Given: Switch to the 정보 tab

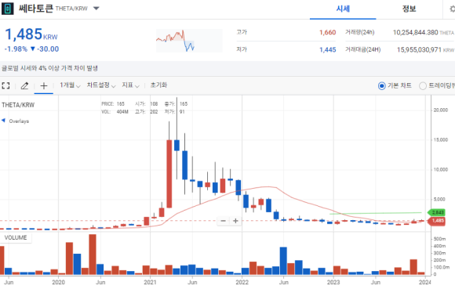Looking at the screenshot, I should pyautogui.click(x=409, y=9).
